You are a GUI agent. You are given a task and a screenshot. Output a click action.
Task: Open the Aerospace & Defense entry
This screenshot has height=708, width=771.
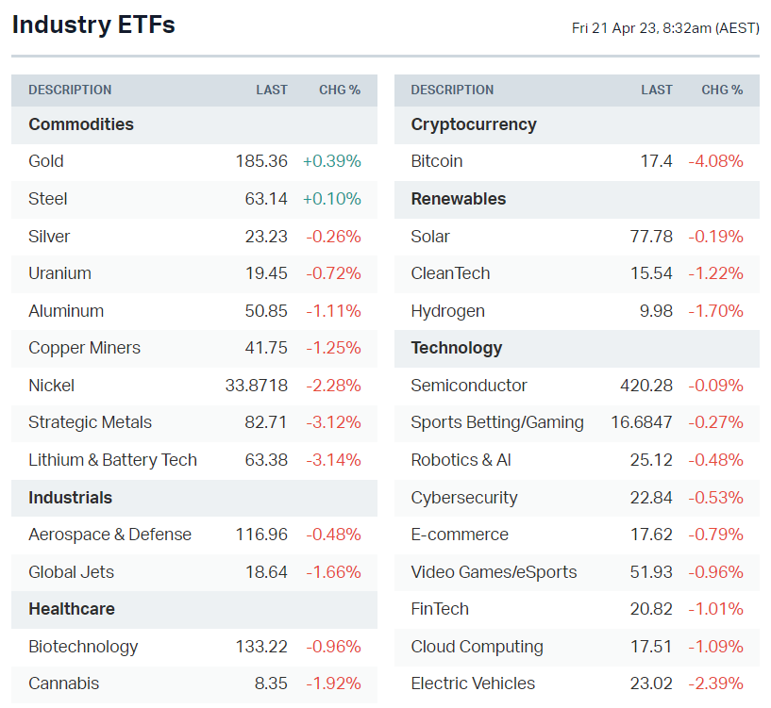coord(109,535)
